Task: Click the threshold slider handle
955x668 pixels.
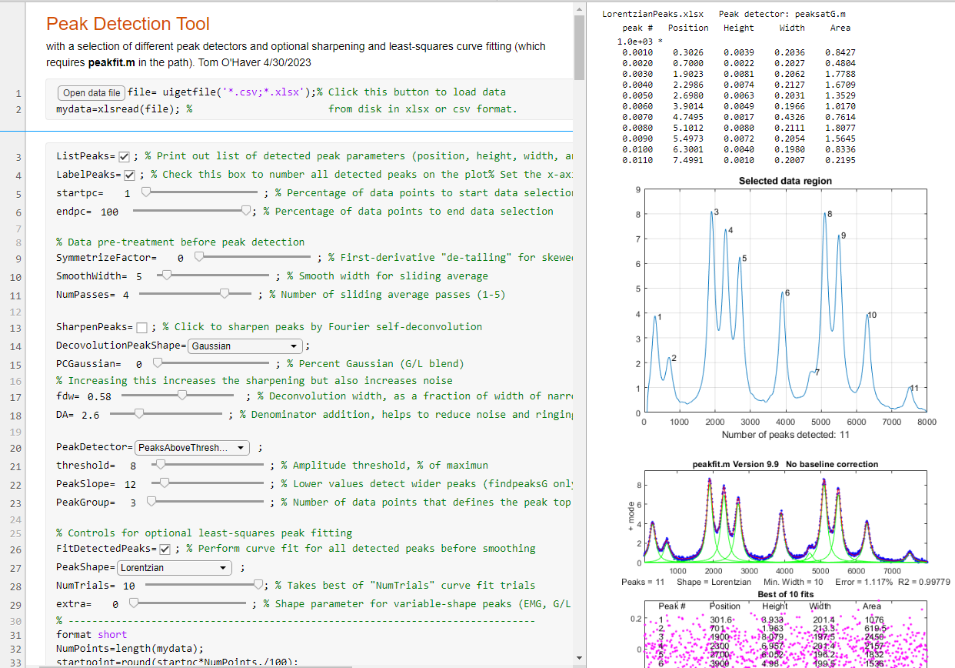Action: pos(160,465)
